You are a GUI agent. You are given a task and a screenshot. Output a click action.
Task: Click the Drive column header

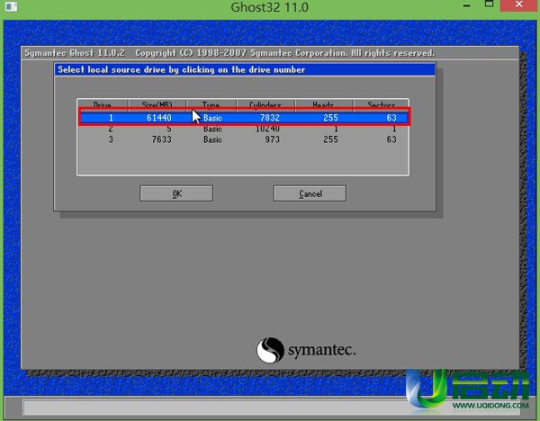tap(103, 105)
